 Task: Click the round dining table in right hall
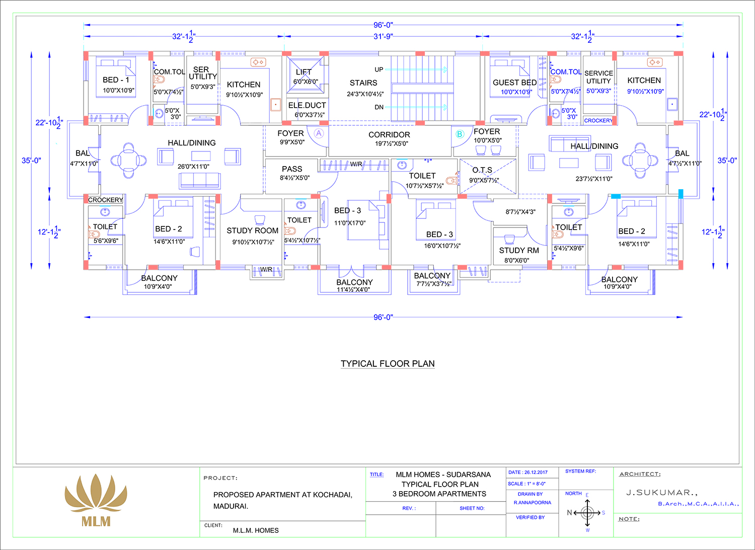640,161
